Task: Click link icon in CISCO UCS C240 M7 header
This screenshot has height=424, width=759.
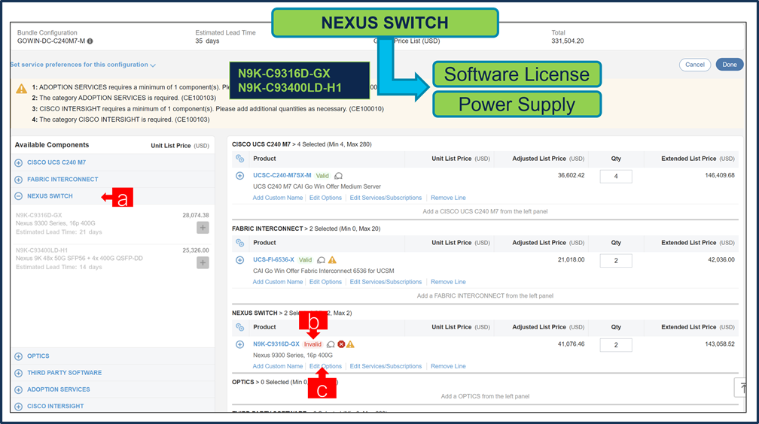Action: coord(239,159)
